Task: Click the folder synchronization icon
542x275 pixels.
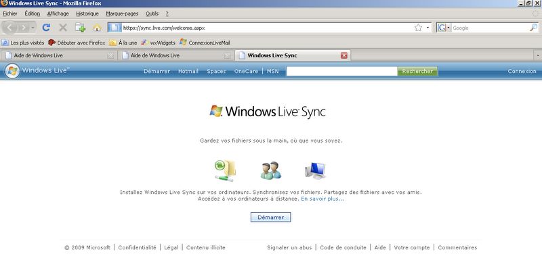Action: [225, 170]
